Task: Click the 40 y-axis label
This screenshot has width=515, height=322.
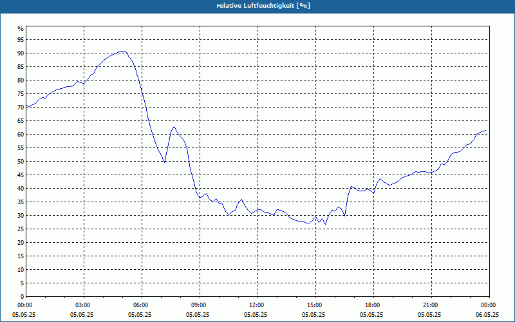Action: point(21,189)
